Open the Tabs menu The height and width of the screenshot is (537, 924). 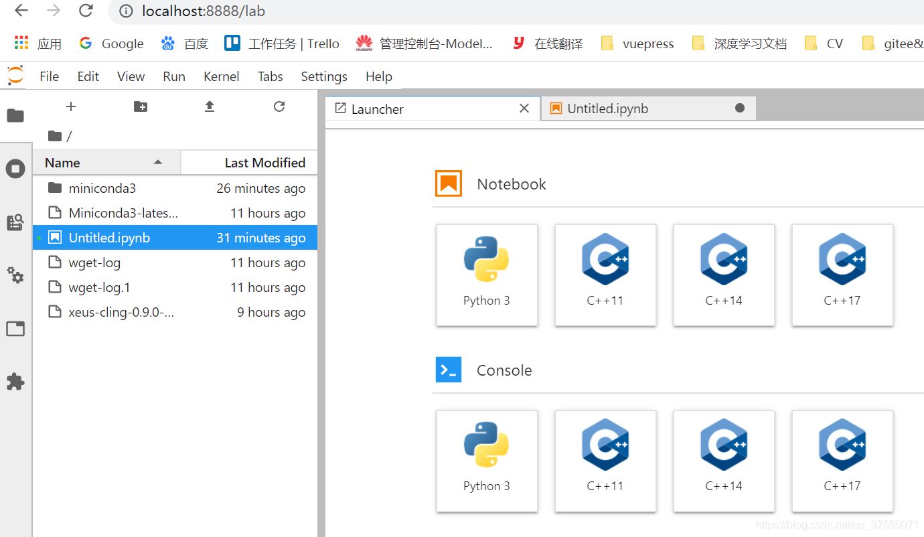tap(271, 76)
